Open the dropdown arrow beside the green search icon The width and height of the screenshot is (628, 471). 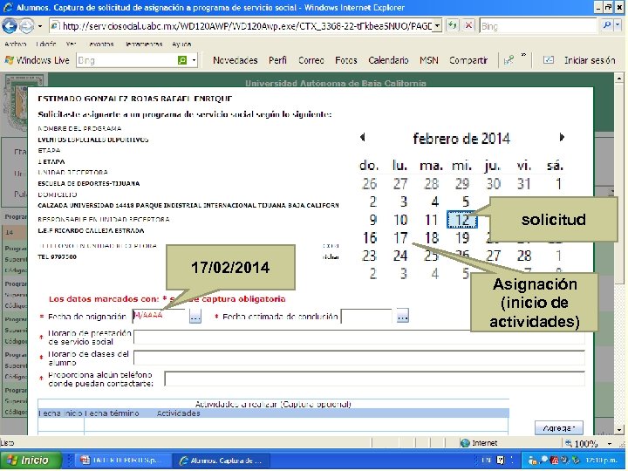194,60
